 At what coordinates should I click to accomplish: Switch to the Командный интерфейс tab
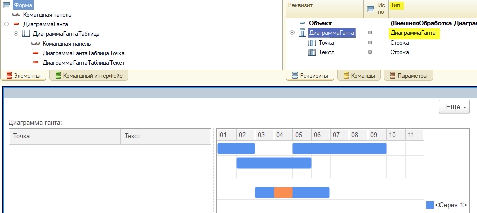(89, 76)
